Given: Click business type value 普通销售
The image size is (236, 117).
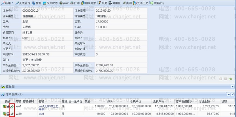Looking at the screenshot, I should click(x=28, y=16).
